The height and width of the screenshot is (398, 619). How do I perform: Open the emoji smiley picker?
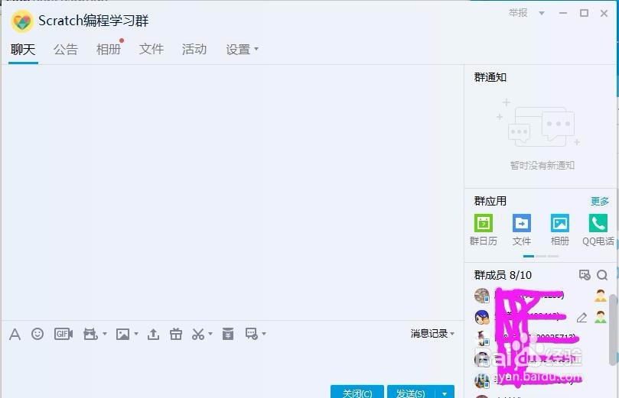click(37, 334)
